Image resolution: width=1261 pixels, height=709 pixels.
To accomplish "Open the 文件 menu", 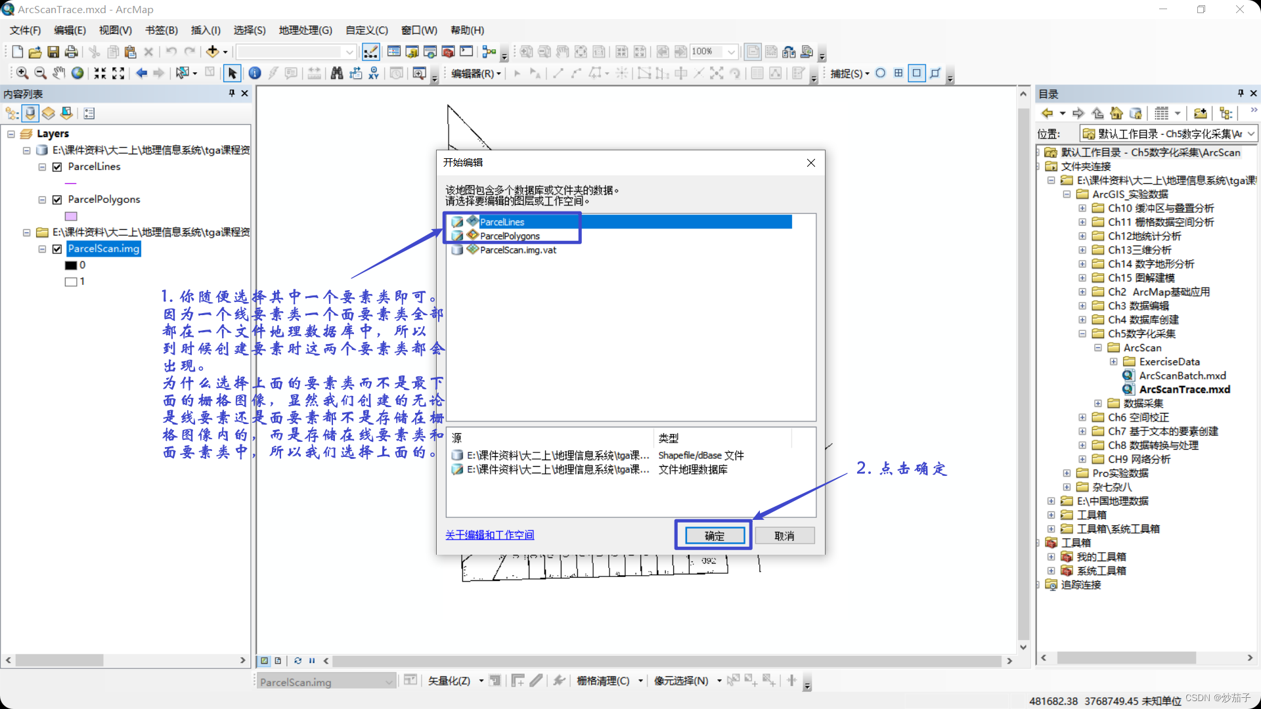I will pos(25,30).
